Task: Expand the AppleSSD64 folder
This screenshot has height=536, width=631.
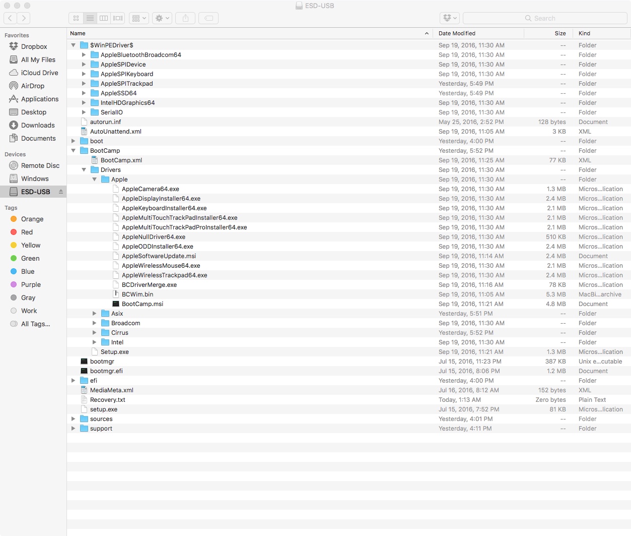Action: (x=84, y=93)
